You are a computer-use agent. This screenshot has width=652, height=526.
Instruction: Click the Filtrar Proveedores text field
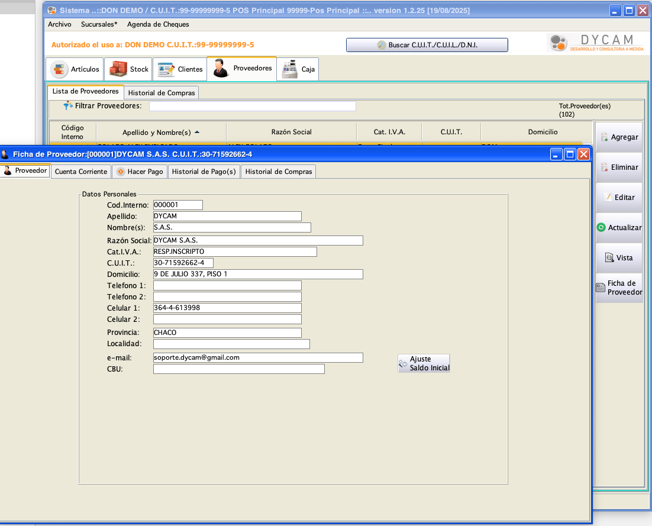[x=252, y=106]
